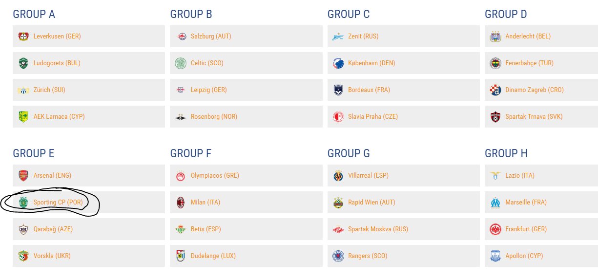Click the Marseille club logo
This screenshot has width=598, height=278.
(x=495, y=203)
